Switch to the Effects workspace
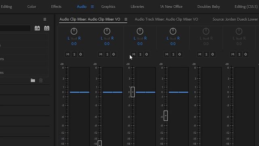259x146 pixels. point(56,6)
